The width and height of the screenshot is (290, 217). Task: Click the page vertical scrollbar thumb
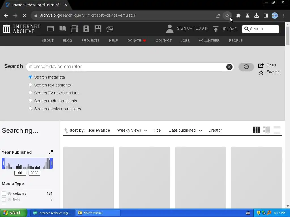[x=287, y=36]
